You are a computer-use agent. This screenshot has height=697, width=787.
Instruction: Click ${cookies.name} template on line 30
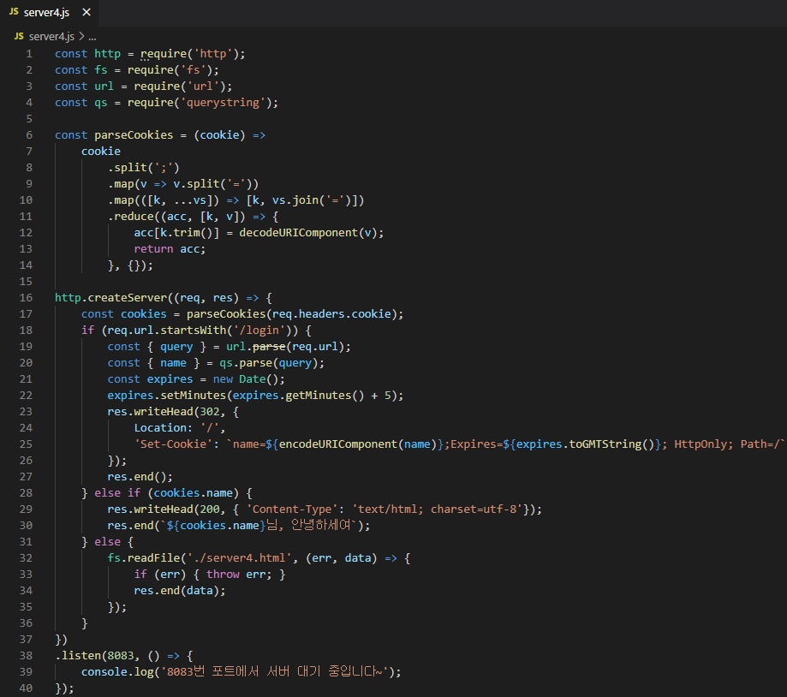(x=216, y=526)
